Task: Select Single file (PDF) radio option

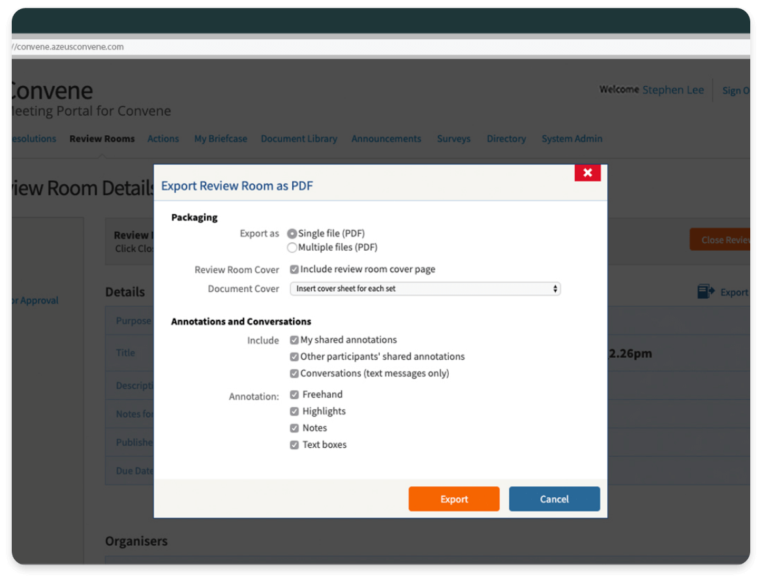Action: tap(292, 234)
